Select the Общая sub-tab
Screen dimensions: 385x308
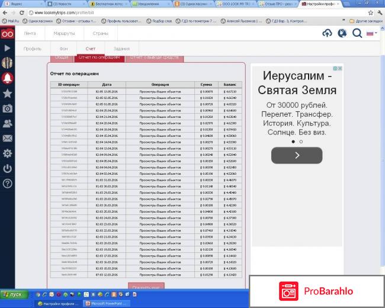62,58
